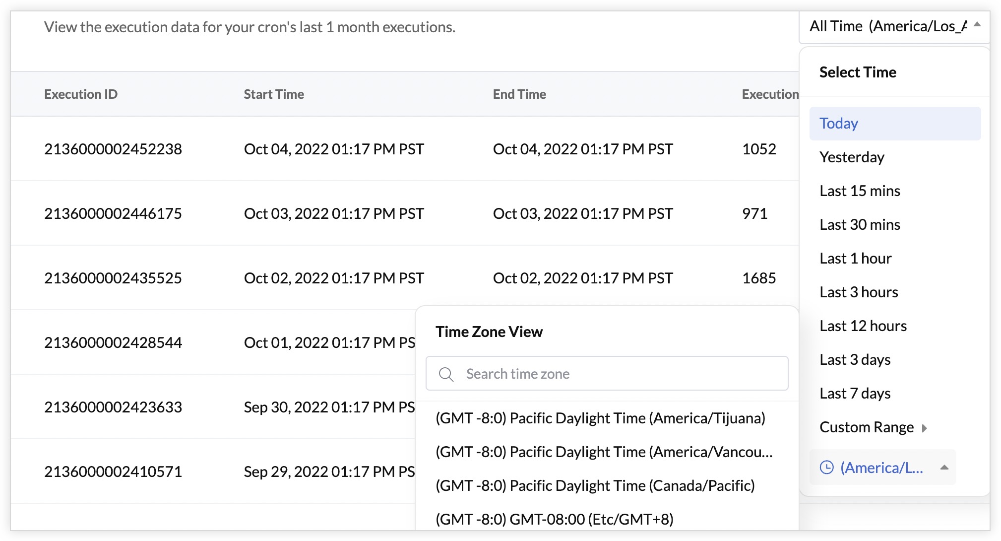Screen dimensions: 1001x541
Task: Expand the Custom Range arrow
Action: pos(924,428)
